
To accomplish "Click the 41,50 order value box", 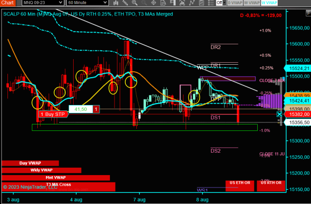I will tap(81, 109).
